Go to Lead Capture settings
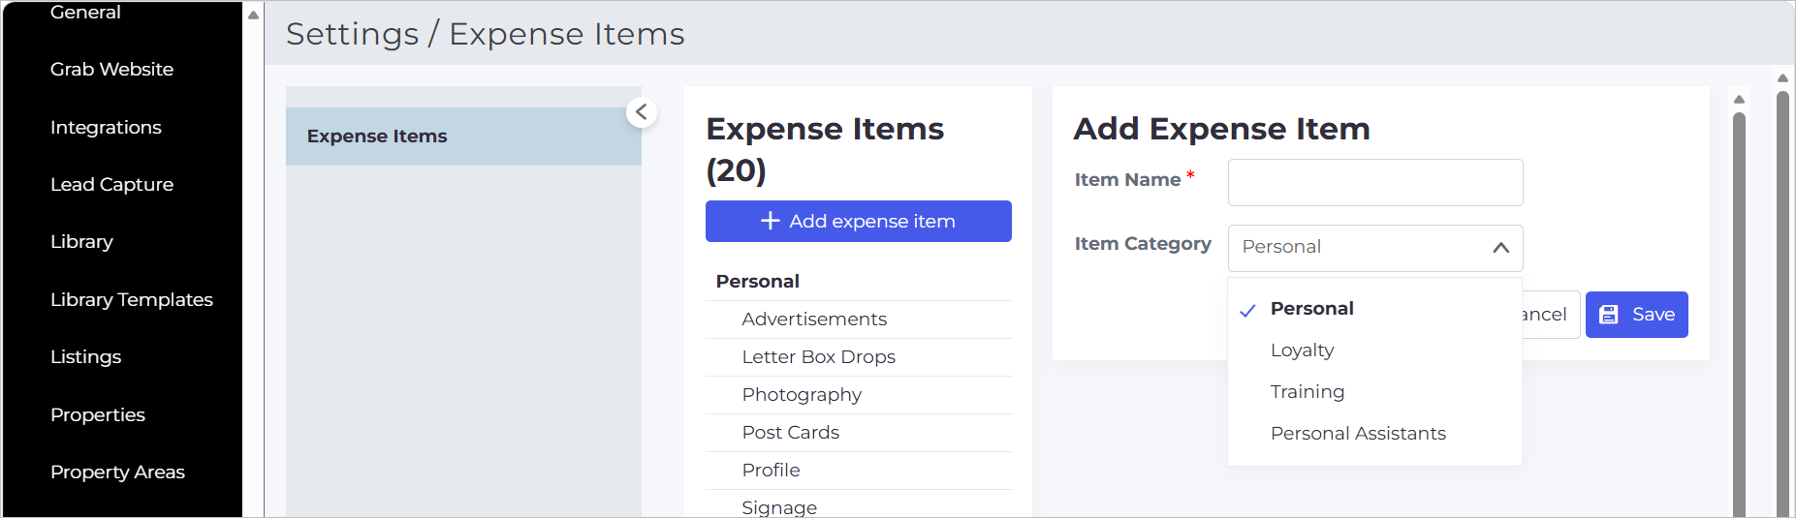 (x=111, y=185)
